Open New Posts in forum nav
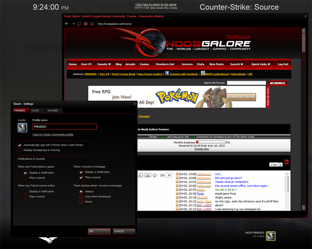Screen dimensions: 312x249 click(216, 64)
